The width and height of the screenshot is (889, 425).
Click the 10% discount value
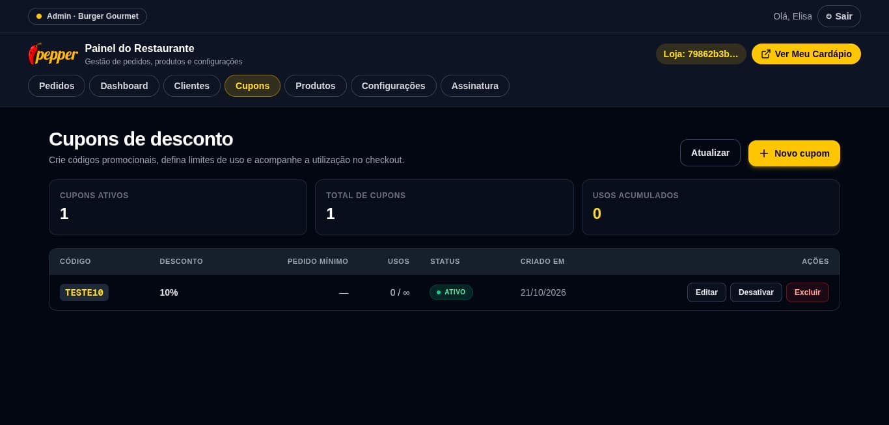(x=169, y=292)
